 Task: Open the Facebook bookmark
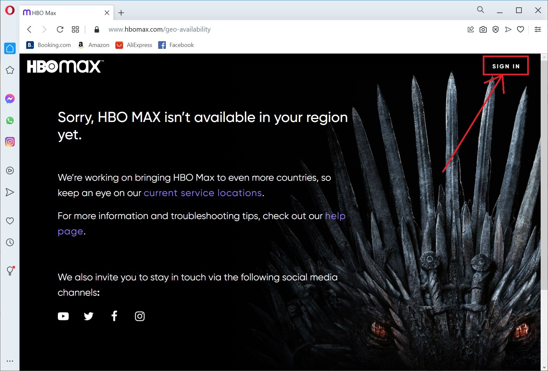coord(176,45)
